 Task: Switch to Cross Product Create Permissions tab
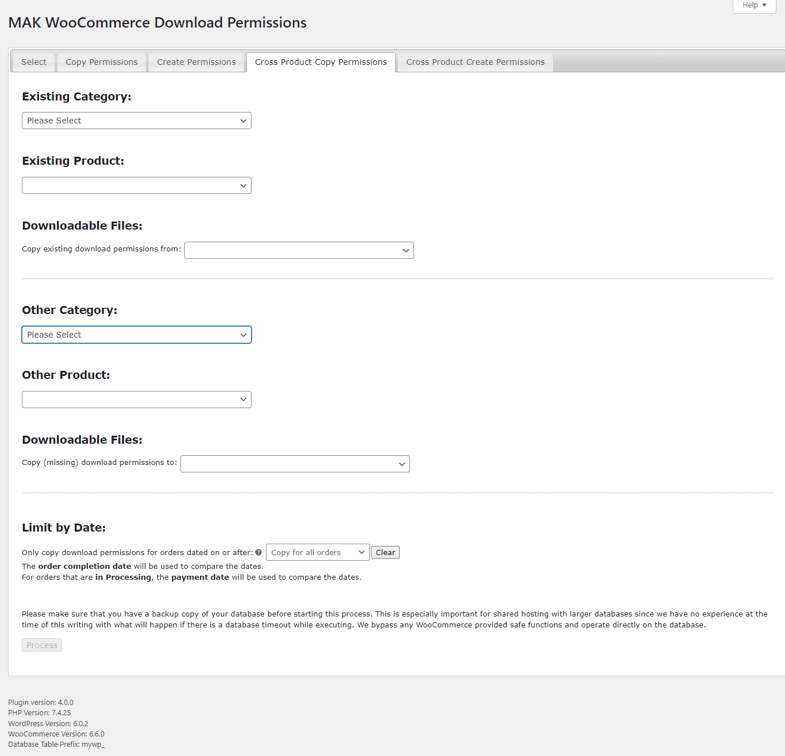[x=475, y=62]
